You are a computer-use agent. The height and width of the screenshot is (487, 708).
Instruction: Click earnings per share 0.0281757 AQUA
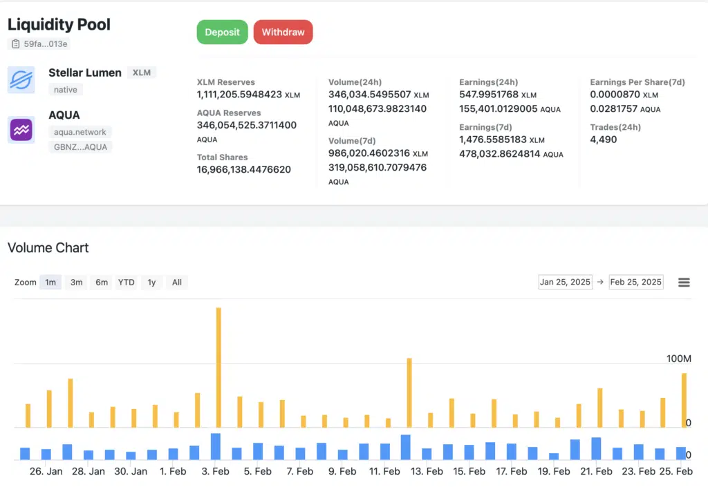(x=625, y=108)
